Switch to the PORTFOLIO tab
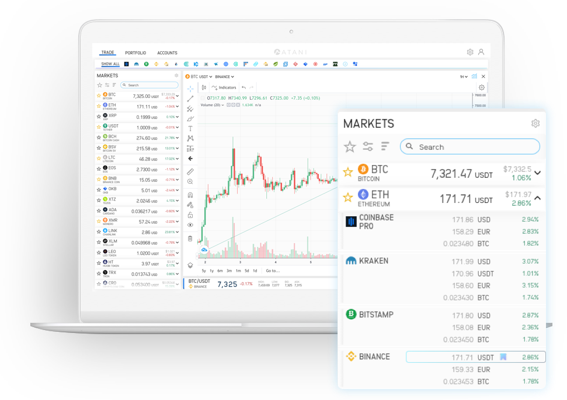567x400 pixels. [x=135, y=52]
